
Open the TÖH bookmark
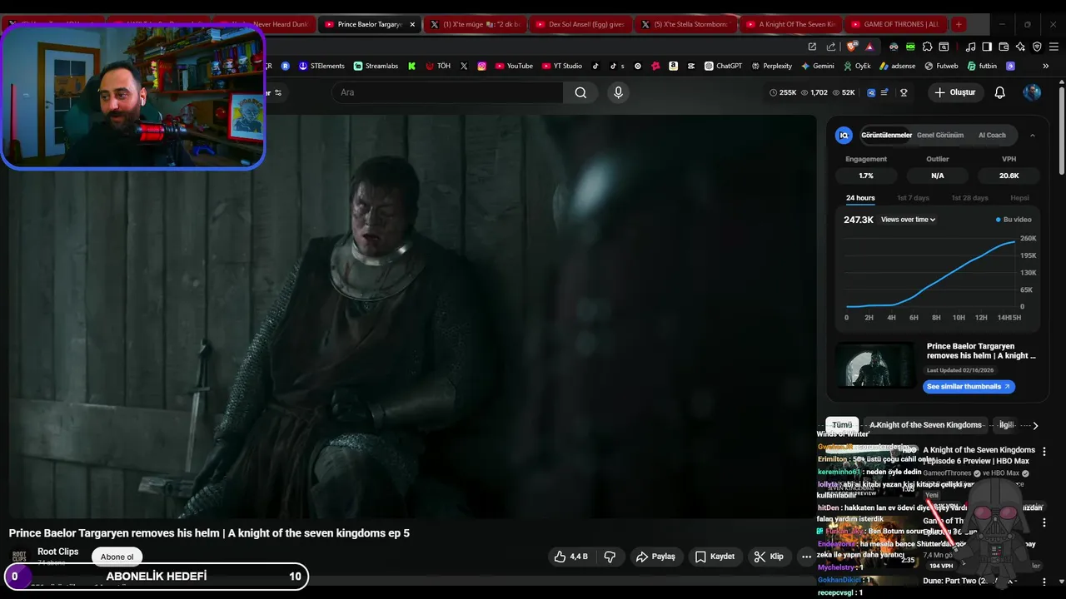click(x=438, y=66)
